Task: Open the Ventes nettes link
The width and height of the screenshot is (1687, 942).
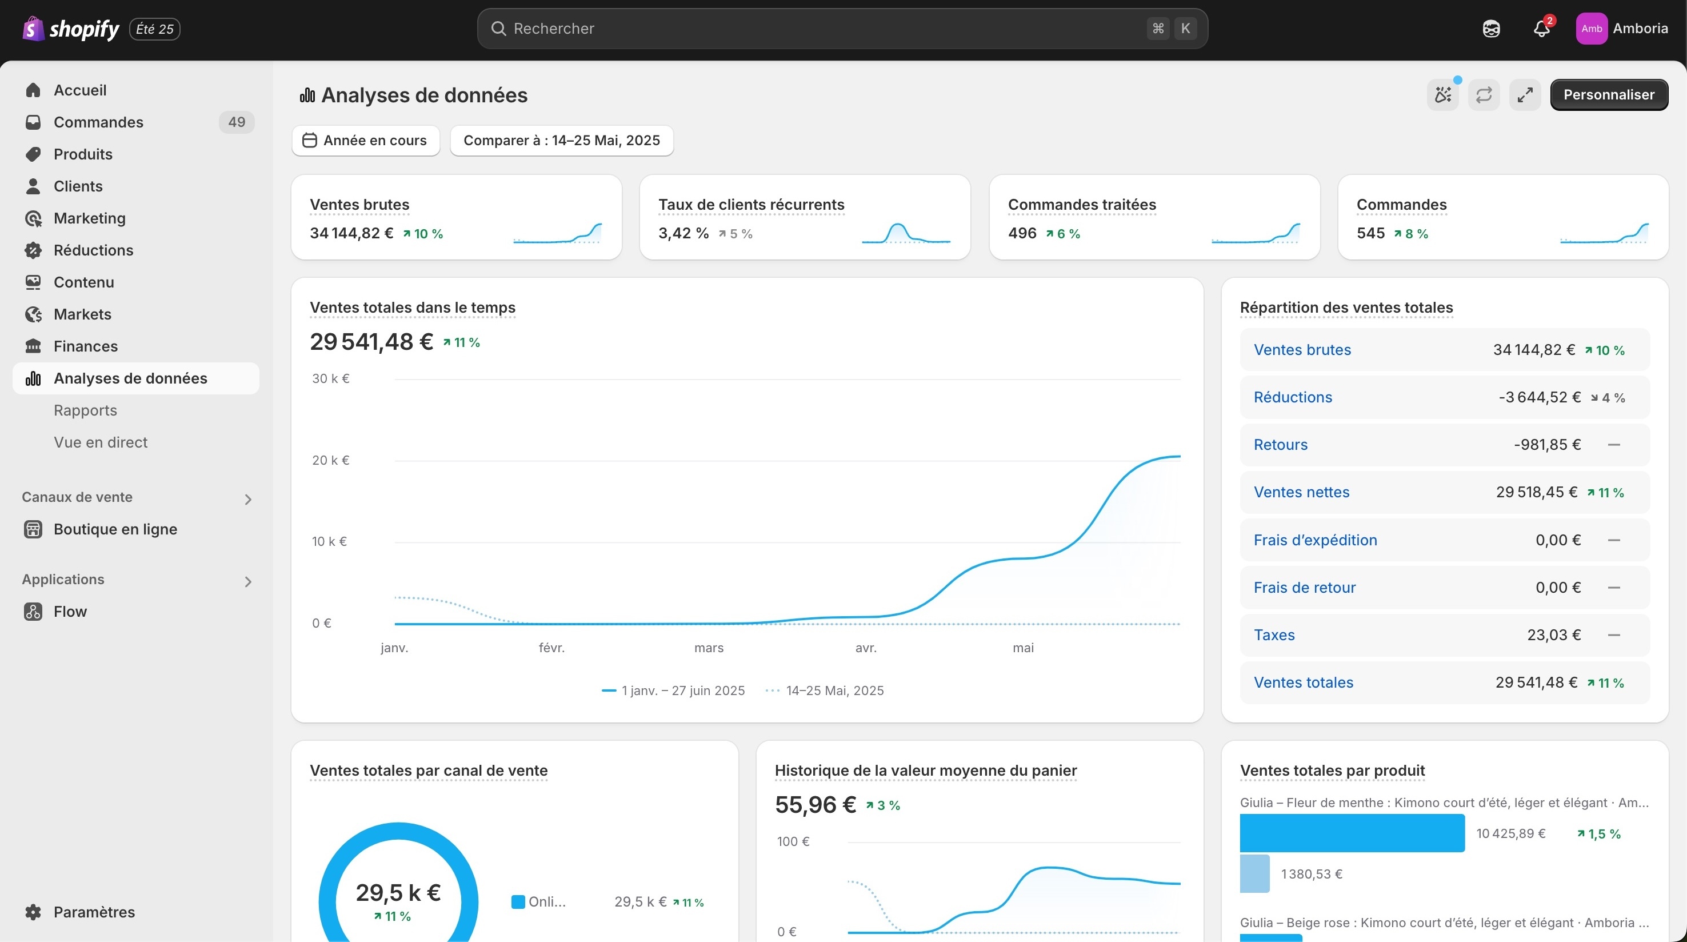Action: [1301, 492]
